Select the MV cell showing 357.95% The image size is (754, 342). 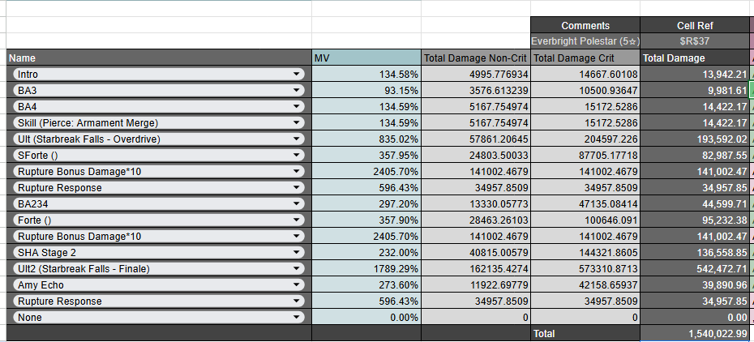point(366,156)
